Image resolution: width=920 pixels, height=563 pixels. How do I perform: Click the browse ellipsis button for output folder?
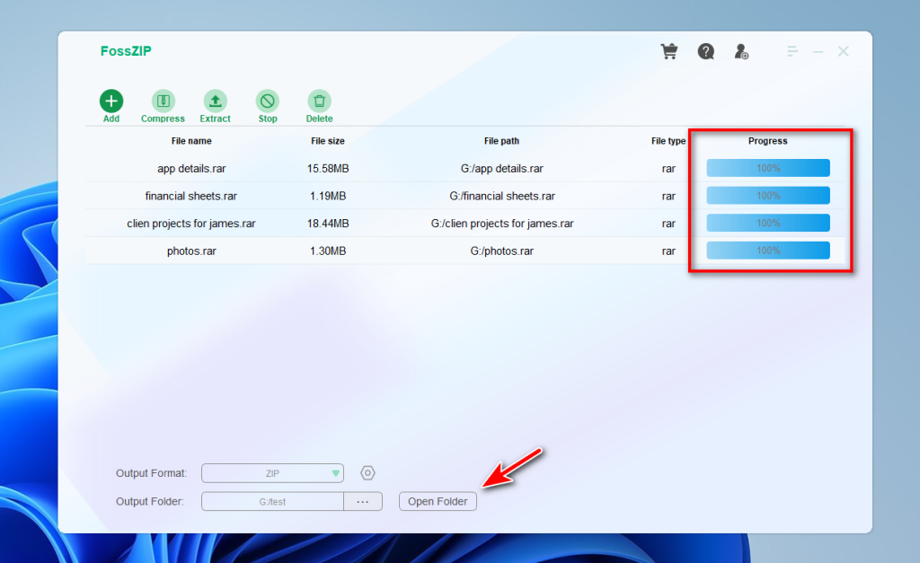click(363, 502)
